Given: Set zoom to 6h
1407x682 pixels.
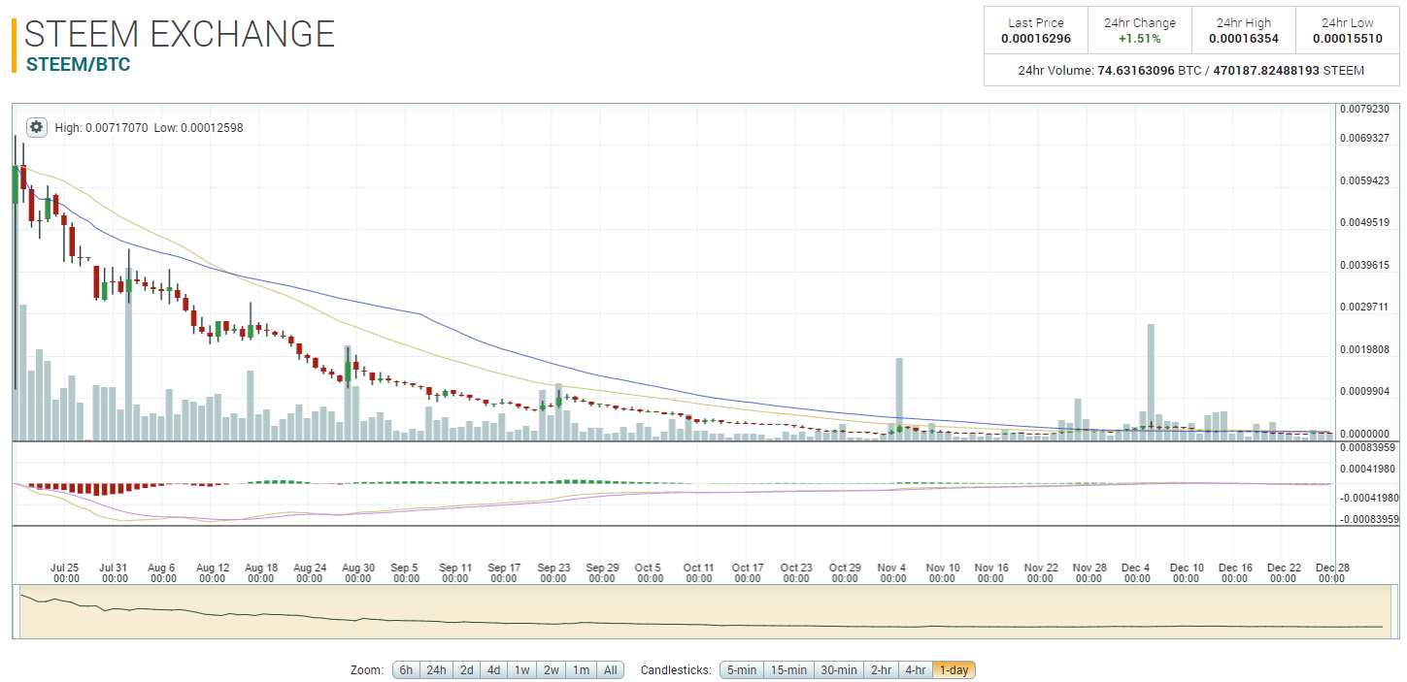Looking at the screenshot, I should point(406,669).
